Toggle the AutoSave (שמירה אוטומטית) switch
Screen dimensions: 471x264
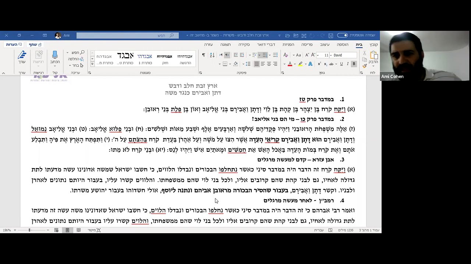pyautogui.click(x=343, y=35)
